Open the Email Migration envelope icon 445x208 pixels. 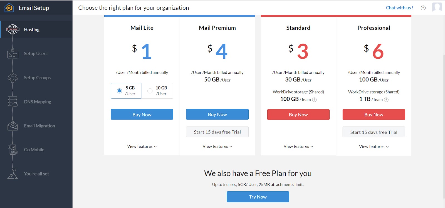click(x=13, y=126)
